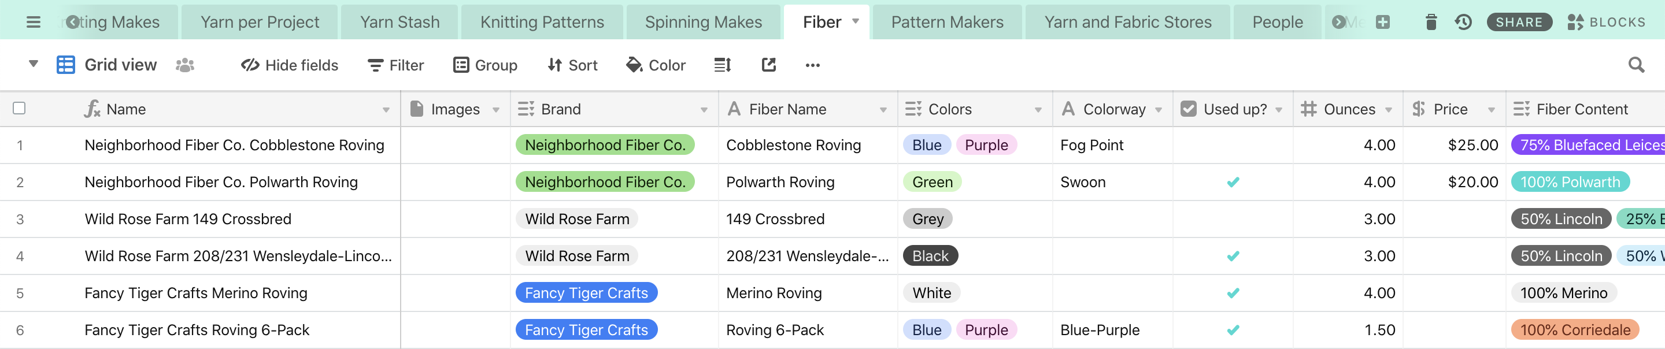Open search with the magnifier icon
1665x349 pixels.
[1636, 65]
